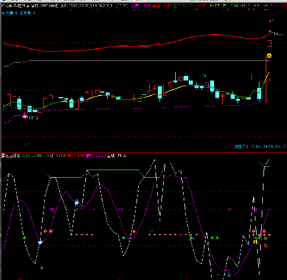This screenshot has width=287, height=280.
Task: Click the teal character marker at the bottom trough
Action: (x=230, y=274)
